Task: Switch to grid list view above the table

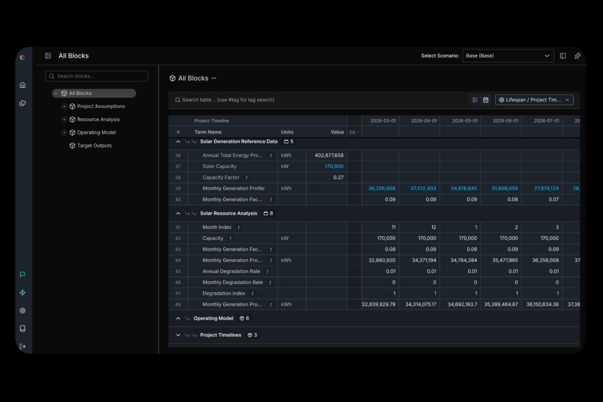Action: click(475, 100)
